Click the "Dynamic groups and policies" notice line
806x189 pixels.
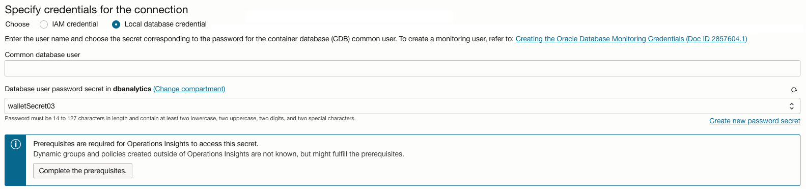pyautogui.click(x=218, y=154)
